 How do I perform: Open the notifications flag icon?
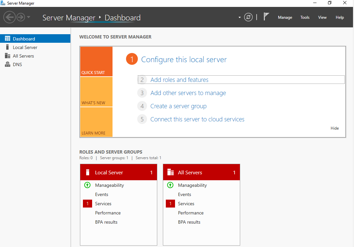point(266,16)
